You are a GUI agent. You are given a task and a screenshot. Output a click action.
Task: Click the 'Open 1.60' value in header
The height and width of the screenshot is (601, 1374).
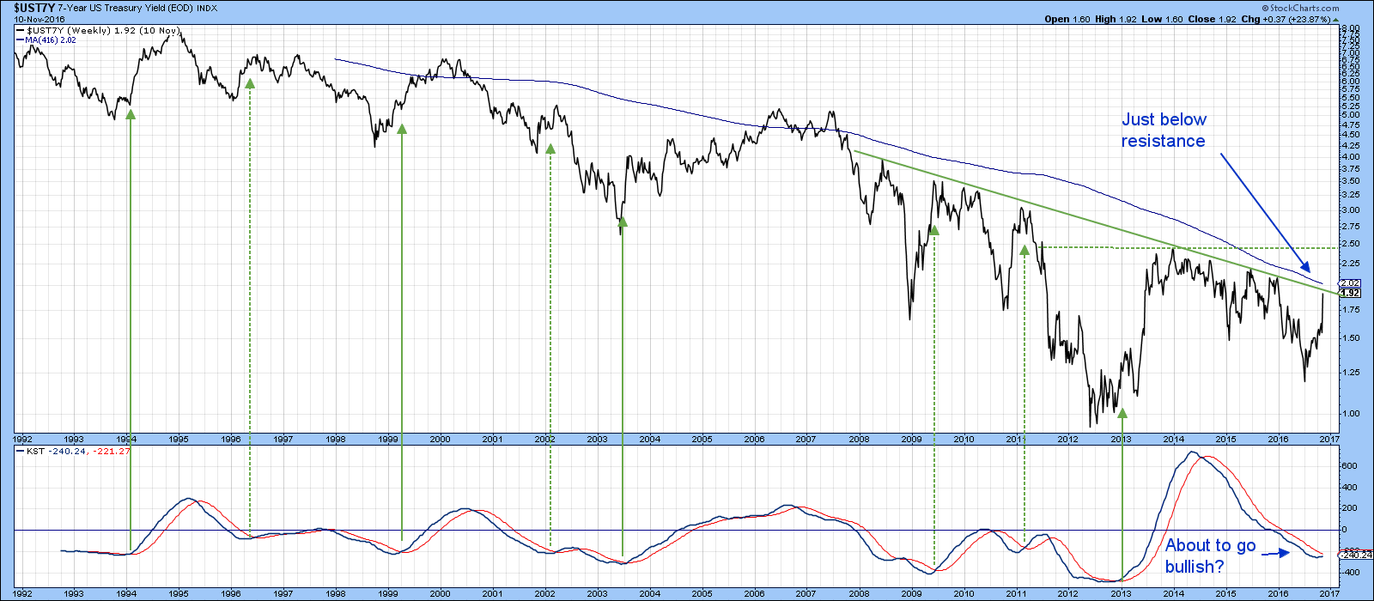[1068, 19]
